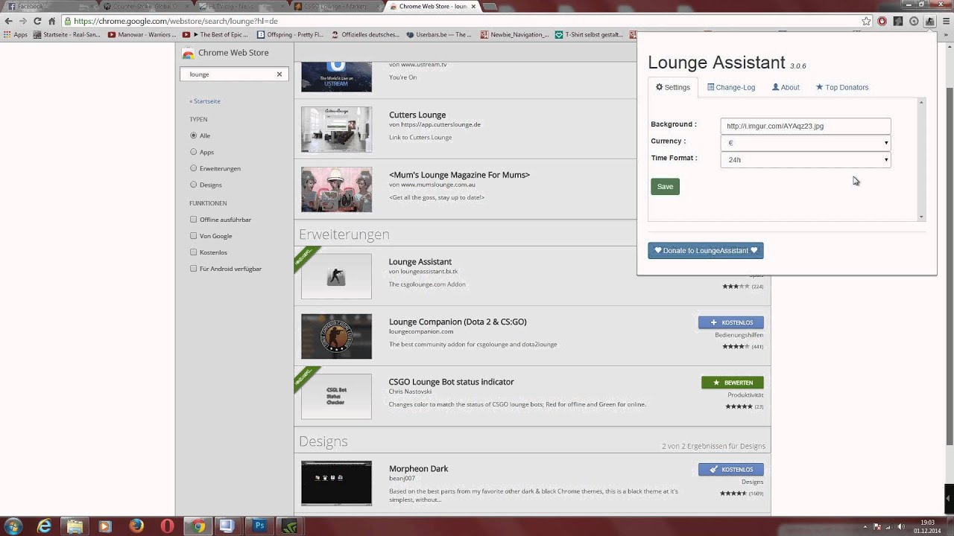
Task: Edit the Background URL input field
Action: (x=806, y=126)
